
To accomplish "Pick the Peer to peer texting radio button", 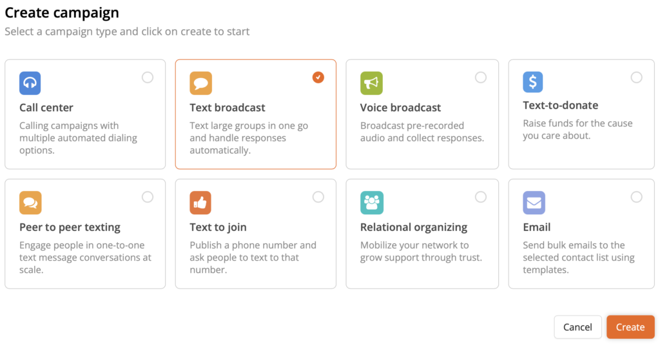I will click(148, 197).
